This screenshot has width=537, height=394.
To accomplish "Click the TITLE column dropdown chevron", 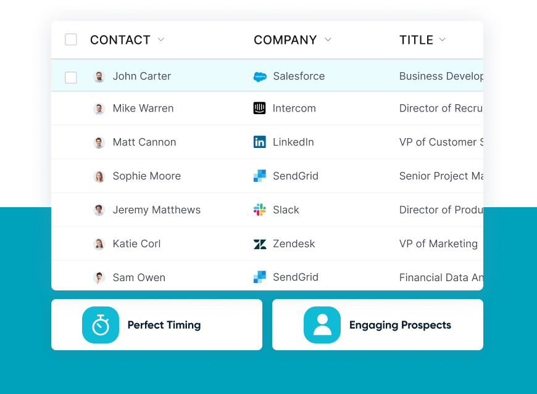I will [x=442, y=39].
